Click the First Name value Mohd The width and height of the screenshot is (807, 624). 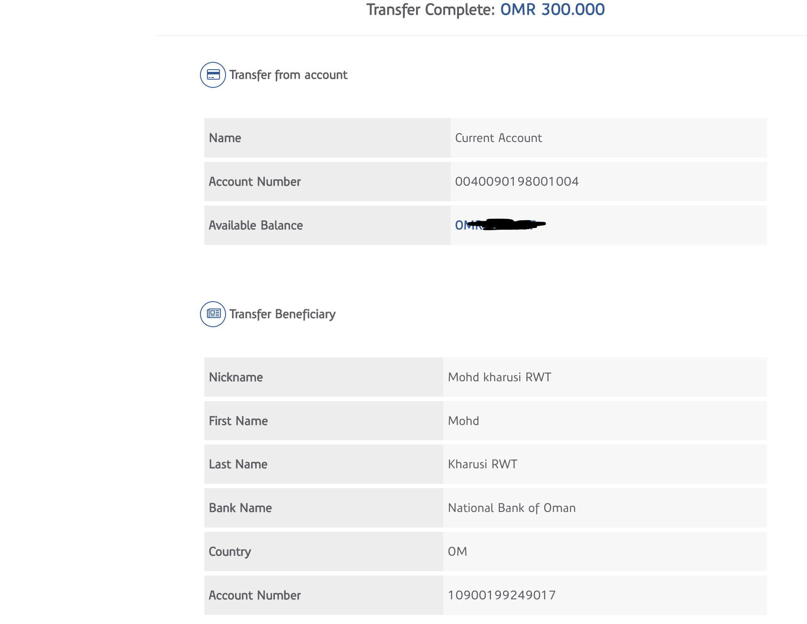pos(463,421)
